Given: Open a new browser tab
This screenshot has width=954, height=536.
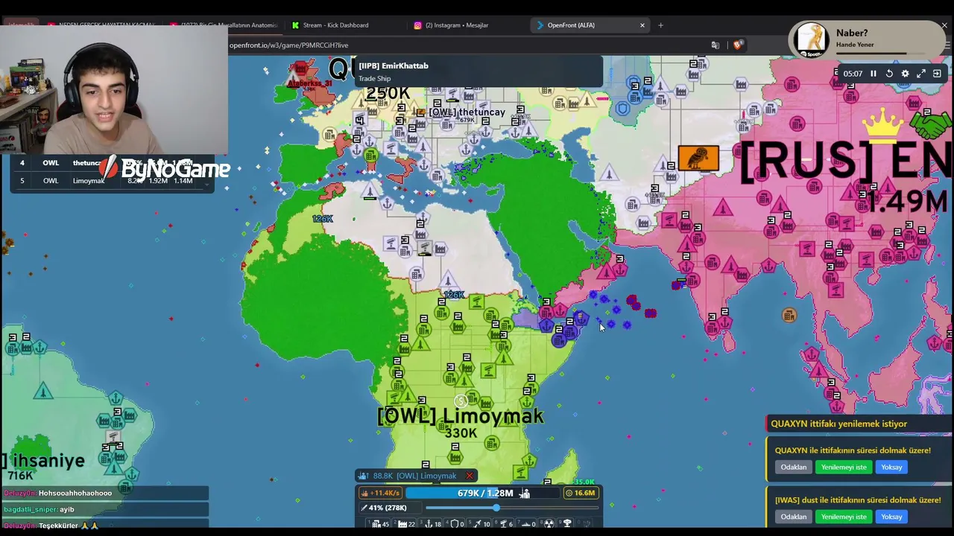Looking at the screenshot, I should [660, 25].
